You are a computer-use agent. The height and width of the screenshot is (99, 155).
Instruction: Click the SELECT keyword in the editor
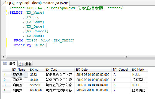[16, 13]
